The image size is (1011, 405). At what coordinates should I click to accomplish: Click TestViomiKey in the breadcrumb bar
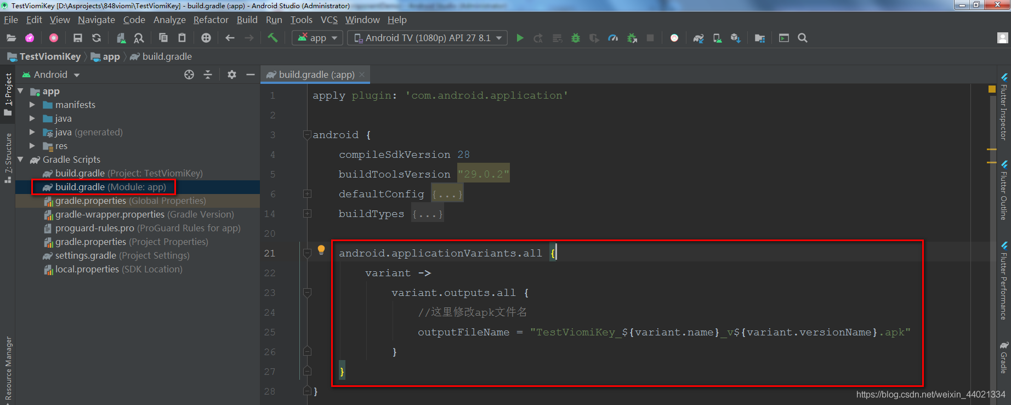pyautogui.click(x=44, y=56)
